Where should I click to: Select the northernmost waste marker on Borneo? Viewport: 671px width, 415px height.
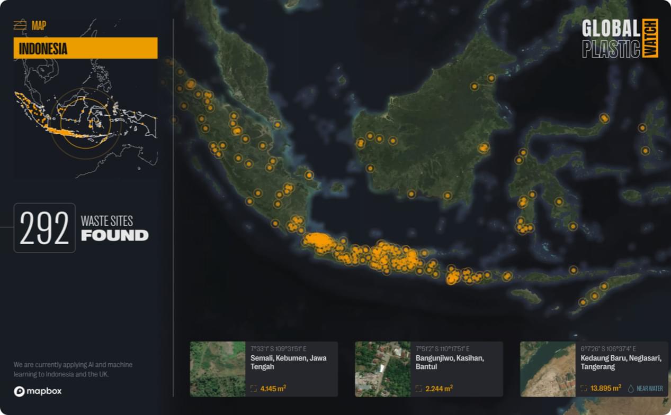[491, 78]
